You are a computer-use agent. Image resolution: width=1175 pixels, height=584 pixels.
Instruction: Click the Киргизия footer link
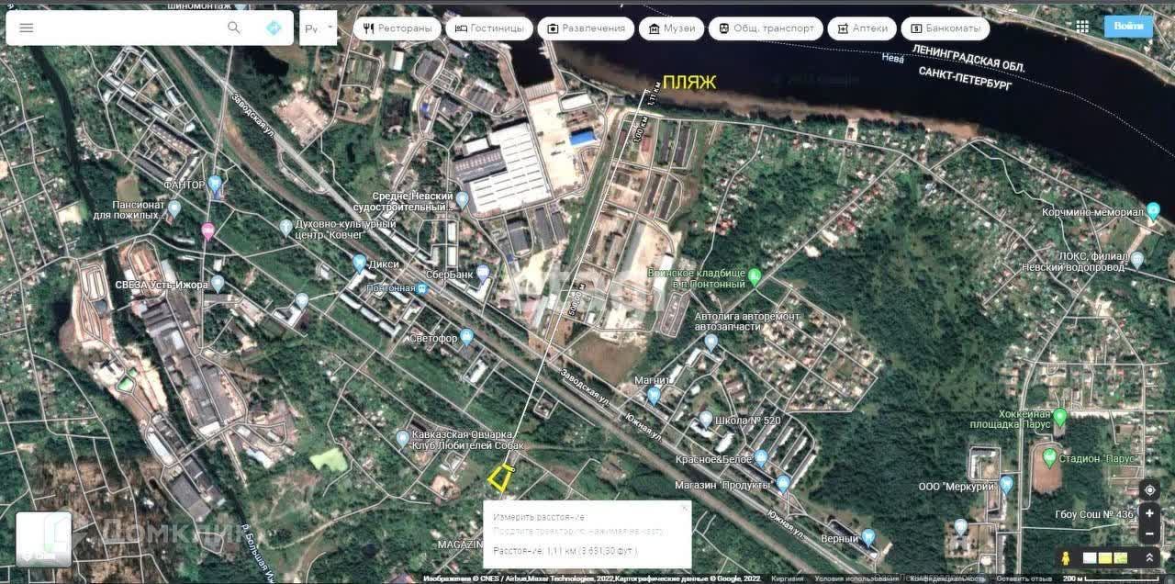tap(788, 578)
